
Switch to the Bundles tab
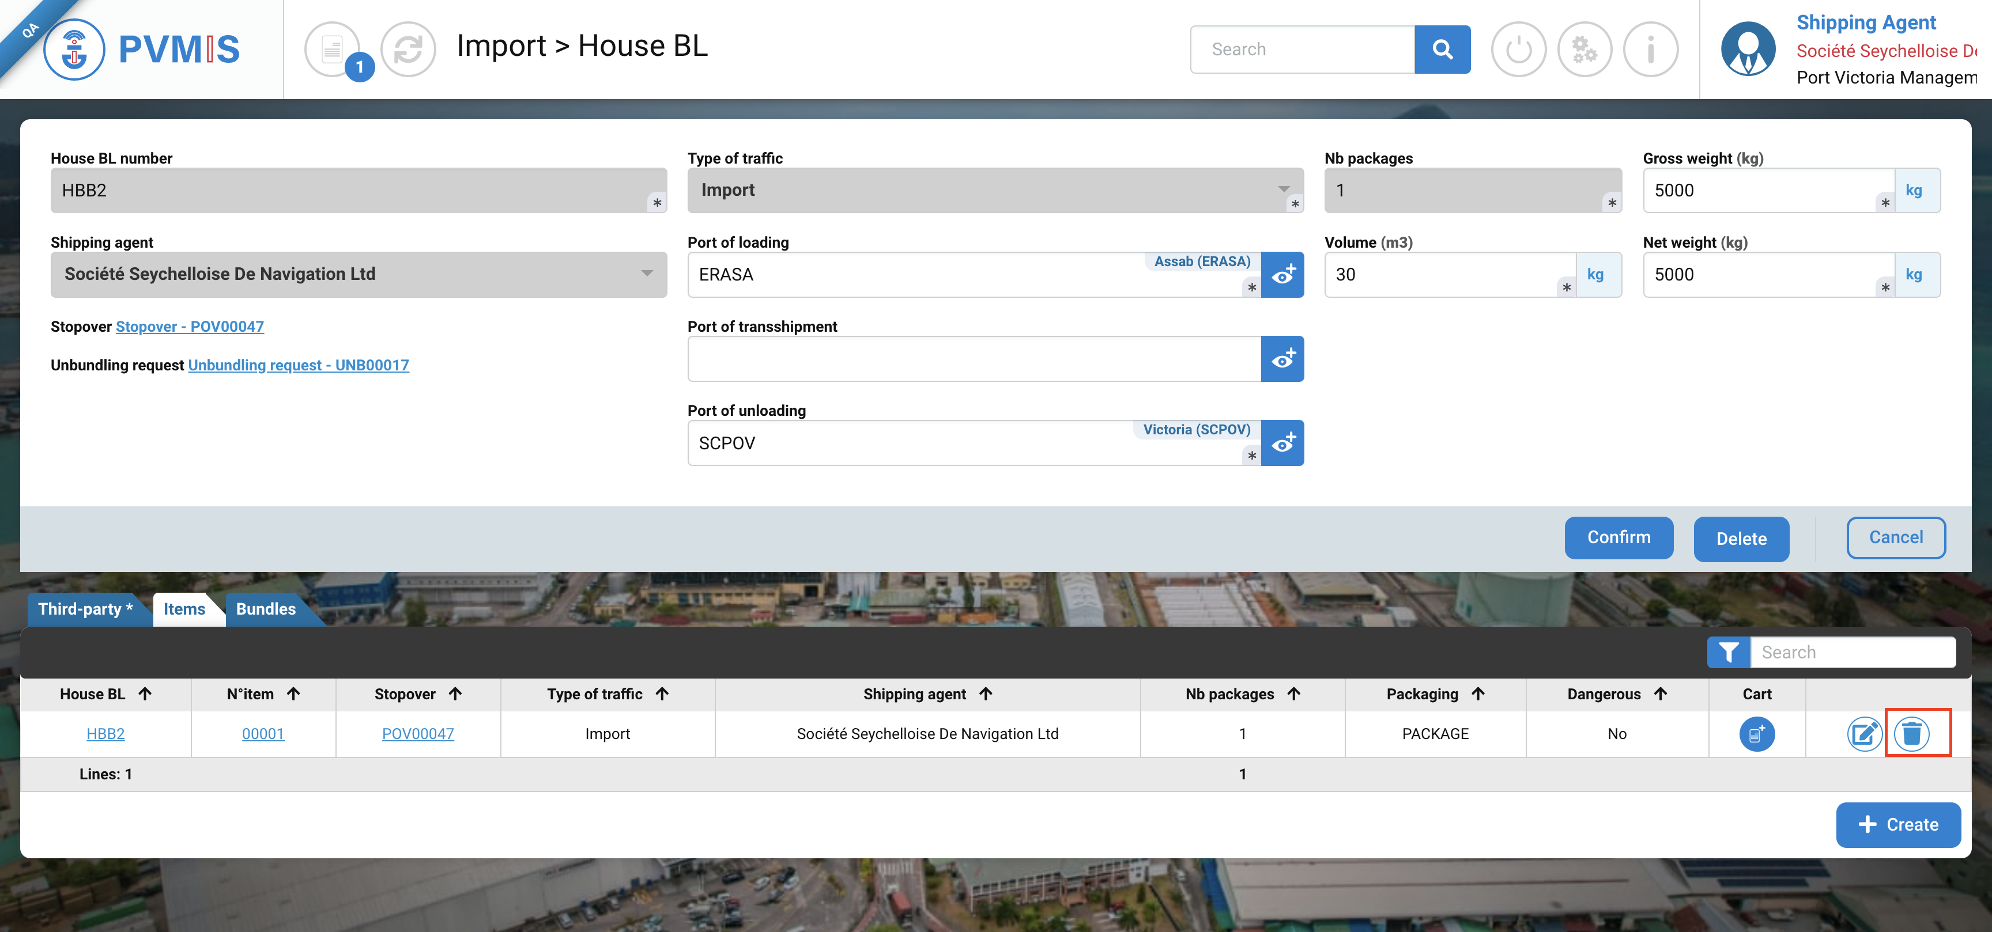(x=265, y=609)
